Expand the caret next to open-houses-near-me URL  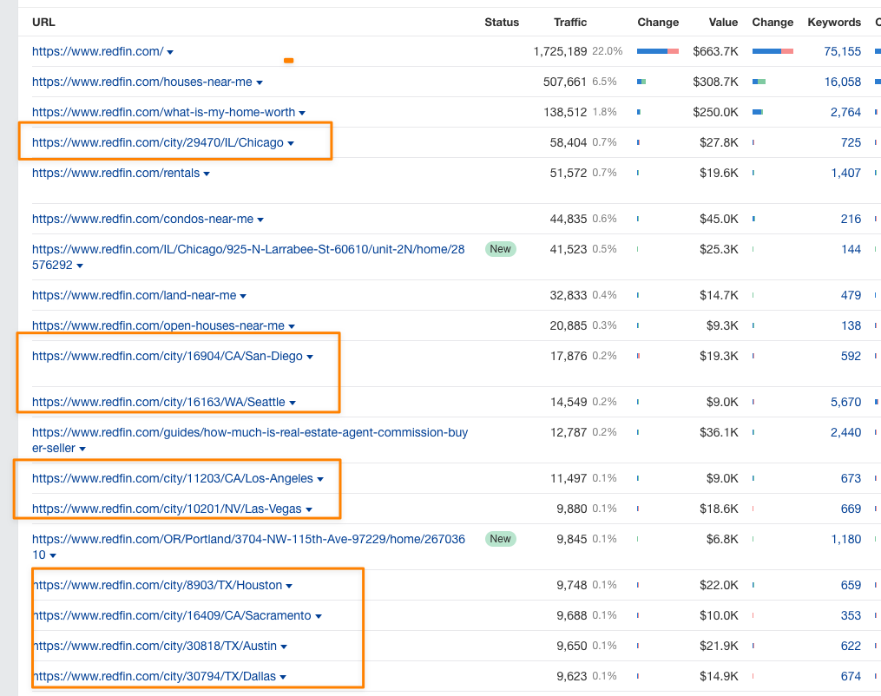[x=292, y=326]
